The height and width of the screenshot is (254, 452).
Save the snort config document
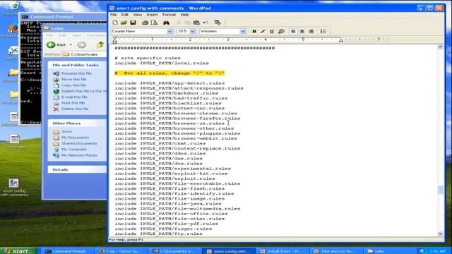coord(133,23)
